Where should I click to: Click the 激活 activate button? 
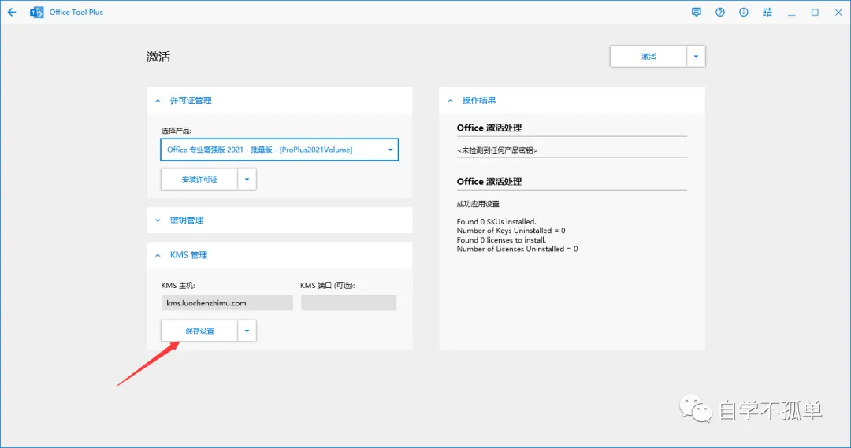tap(648, 57)
